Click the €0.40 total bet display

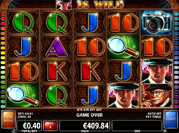pos(29,126)
